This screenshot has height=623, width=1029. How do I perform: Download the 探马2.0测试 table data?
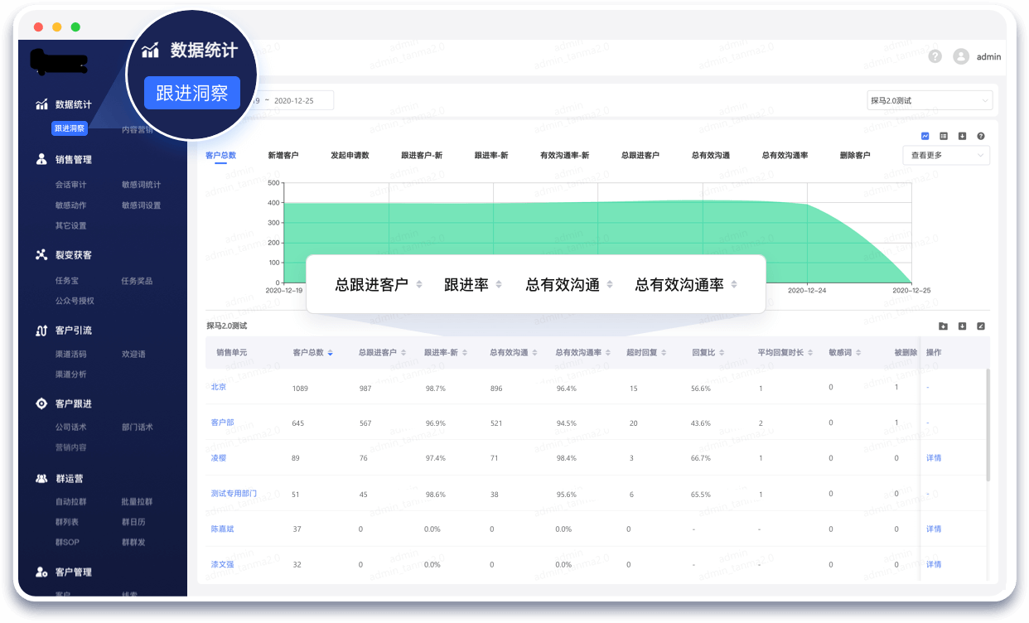pos(962,326)
